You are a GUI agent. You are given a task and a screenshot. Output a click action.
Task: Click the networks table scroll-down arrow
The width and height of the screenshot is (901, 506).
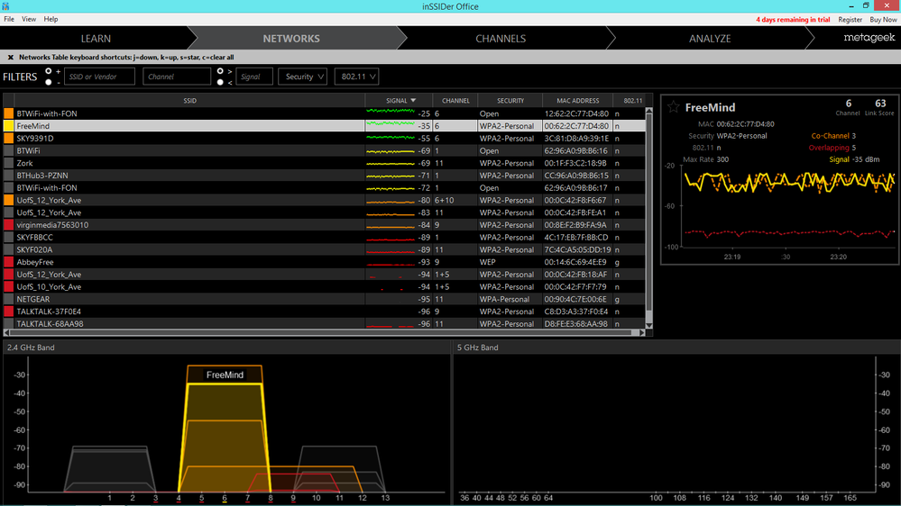[648, 325]
